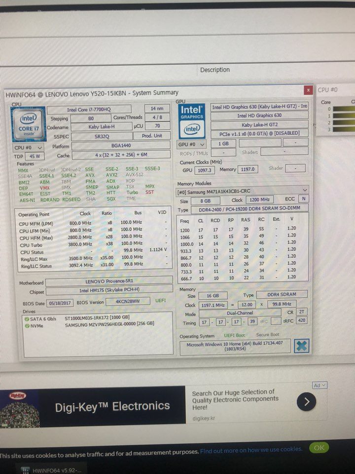This screenshot has width=355, height=474.
Task: Click the GPU Memory clock 1197.0 value
Action: coord(248,169)
